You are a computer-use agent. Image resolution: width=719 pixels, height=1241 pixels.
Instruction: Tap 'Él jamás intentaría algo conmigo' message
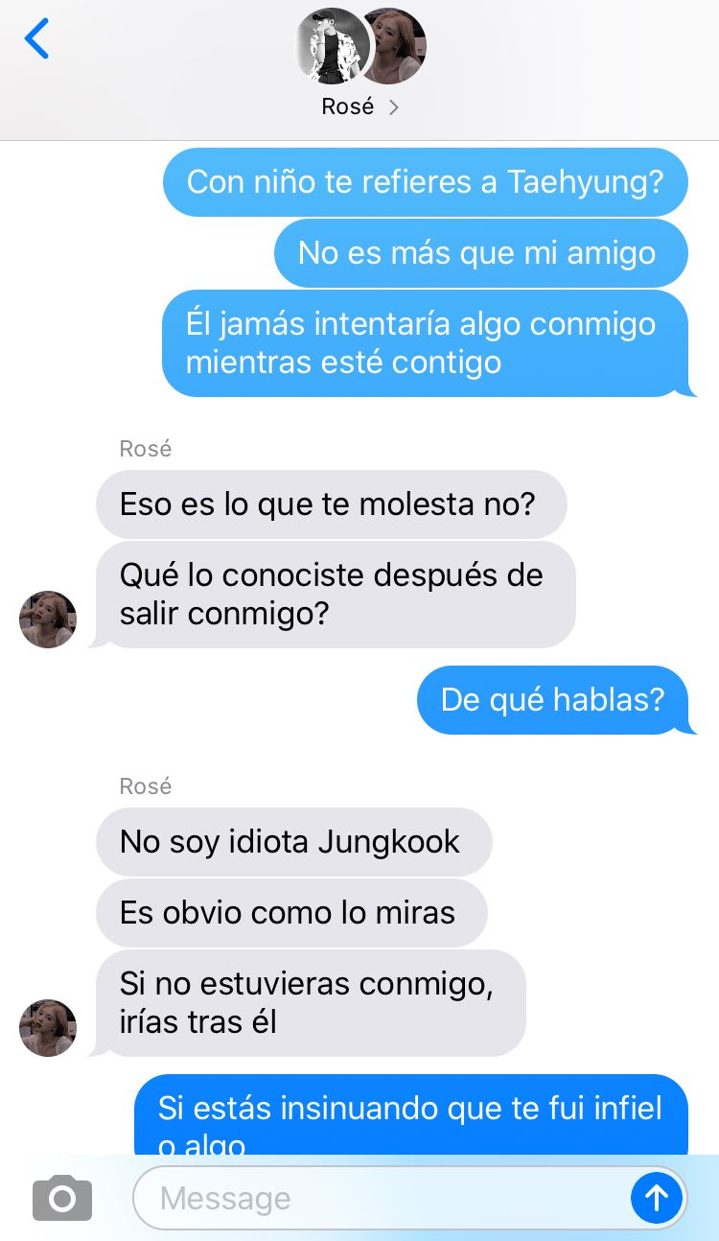[x=426, y=343]
